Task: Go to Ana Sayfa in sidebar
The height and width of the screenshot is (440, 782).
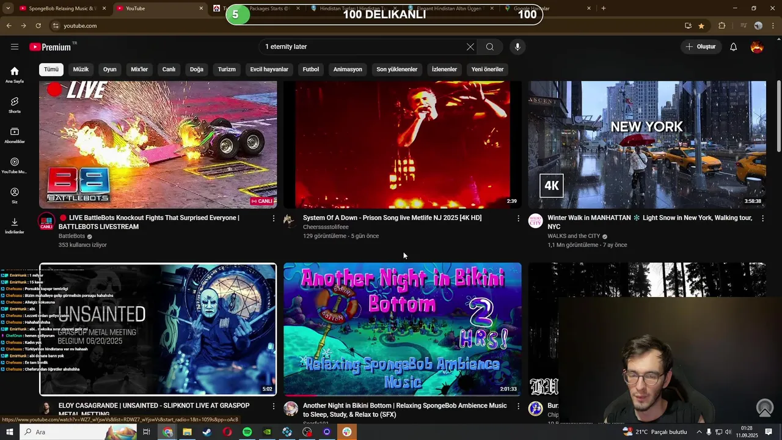Action: pyautogui.click(x=15, y=75)
